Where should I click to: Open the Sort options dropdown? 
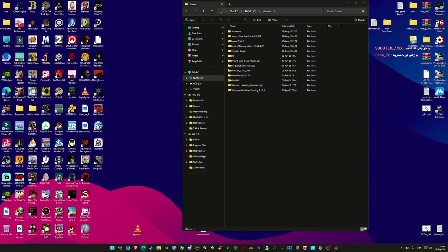pos(258,20)
